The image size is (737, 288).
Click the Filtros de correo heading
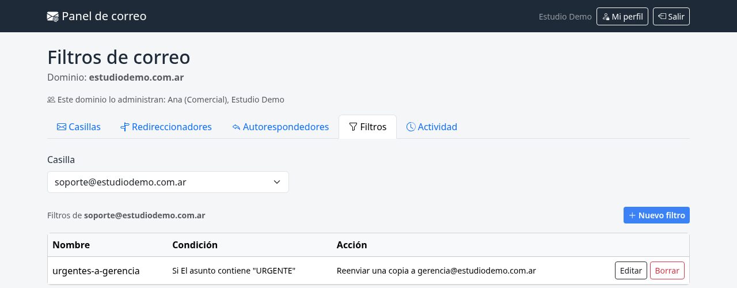pyautogui.click(x=119, y=58)
